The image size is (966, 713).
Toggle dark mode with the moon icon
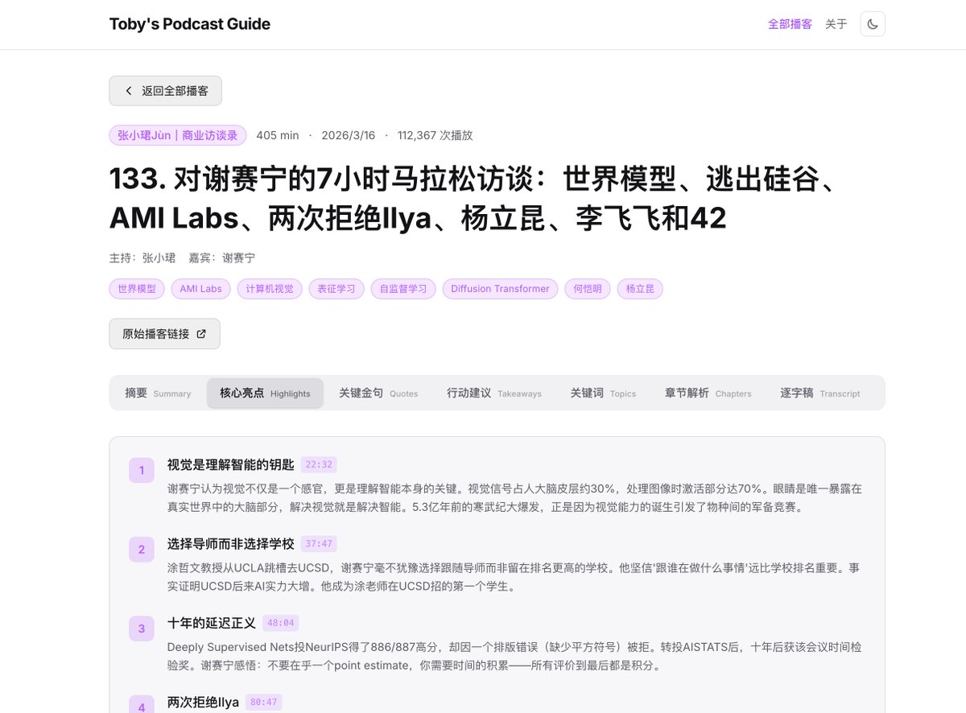[x=873, y=24]
